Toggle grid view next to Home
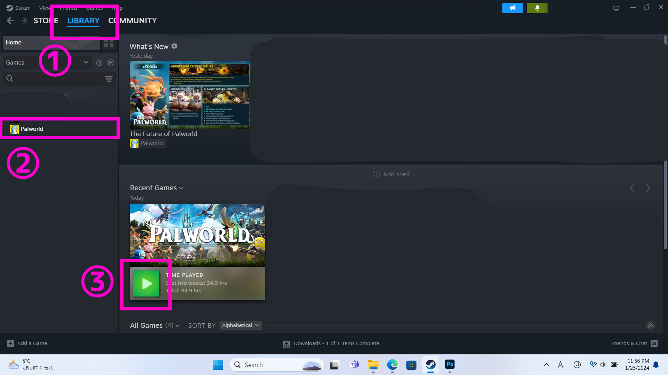 point(109,42)
